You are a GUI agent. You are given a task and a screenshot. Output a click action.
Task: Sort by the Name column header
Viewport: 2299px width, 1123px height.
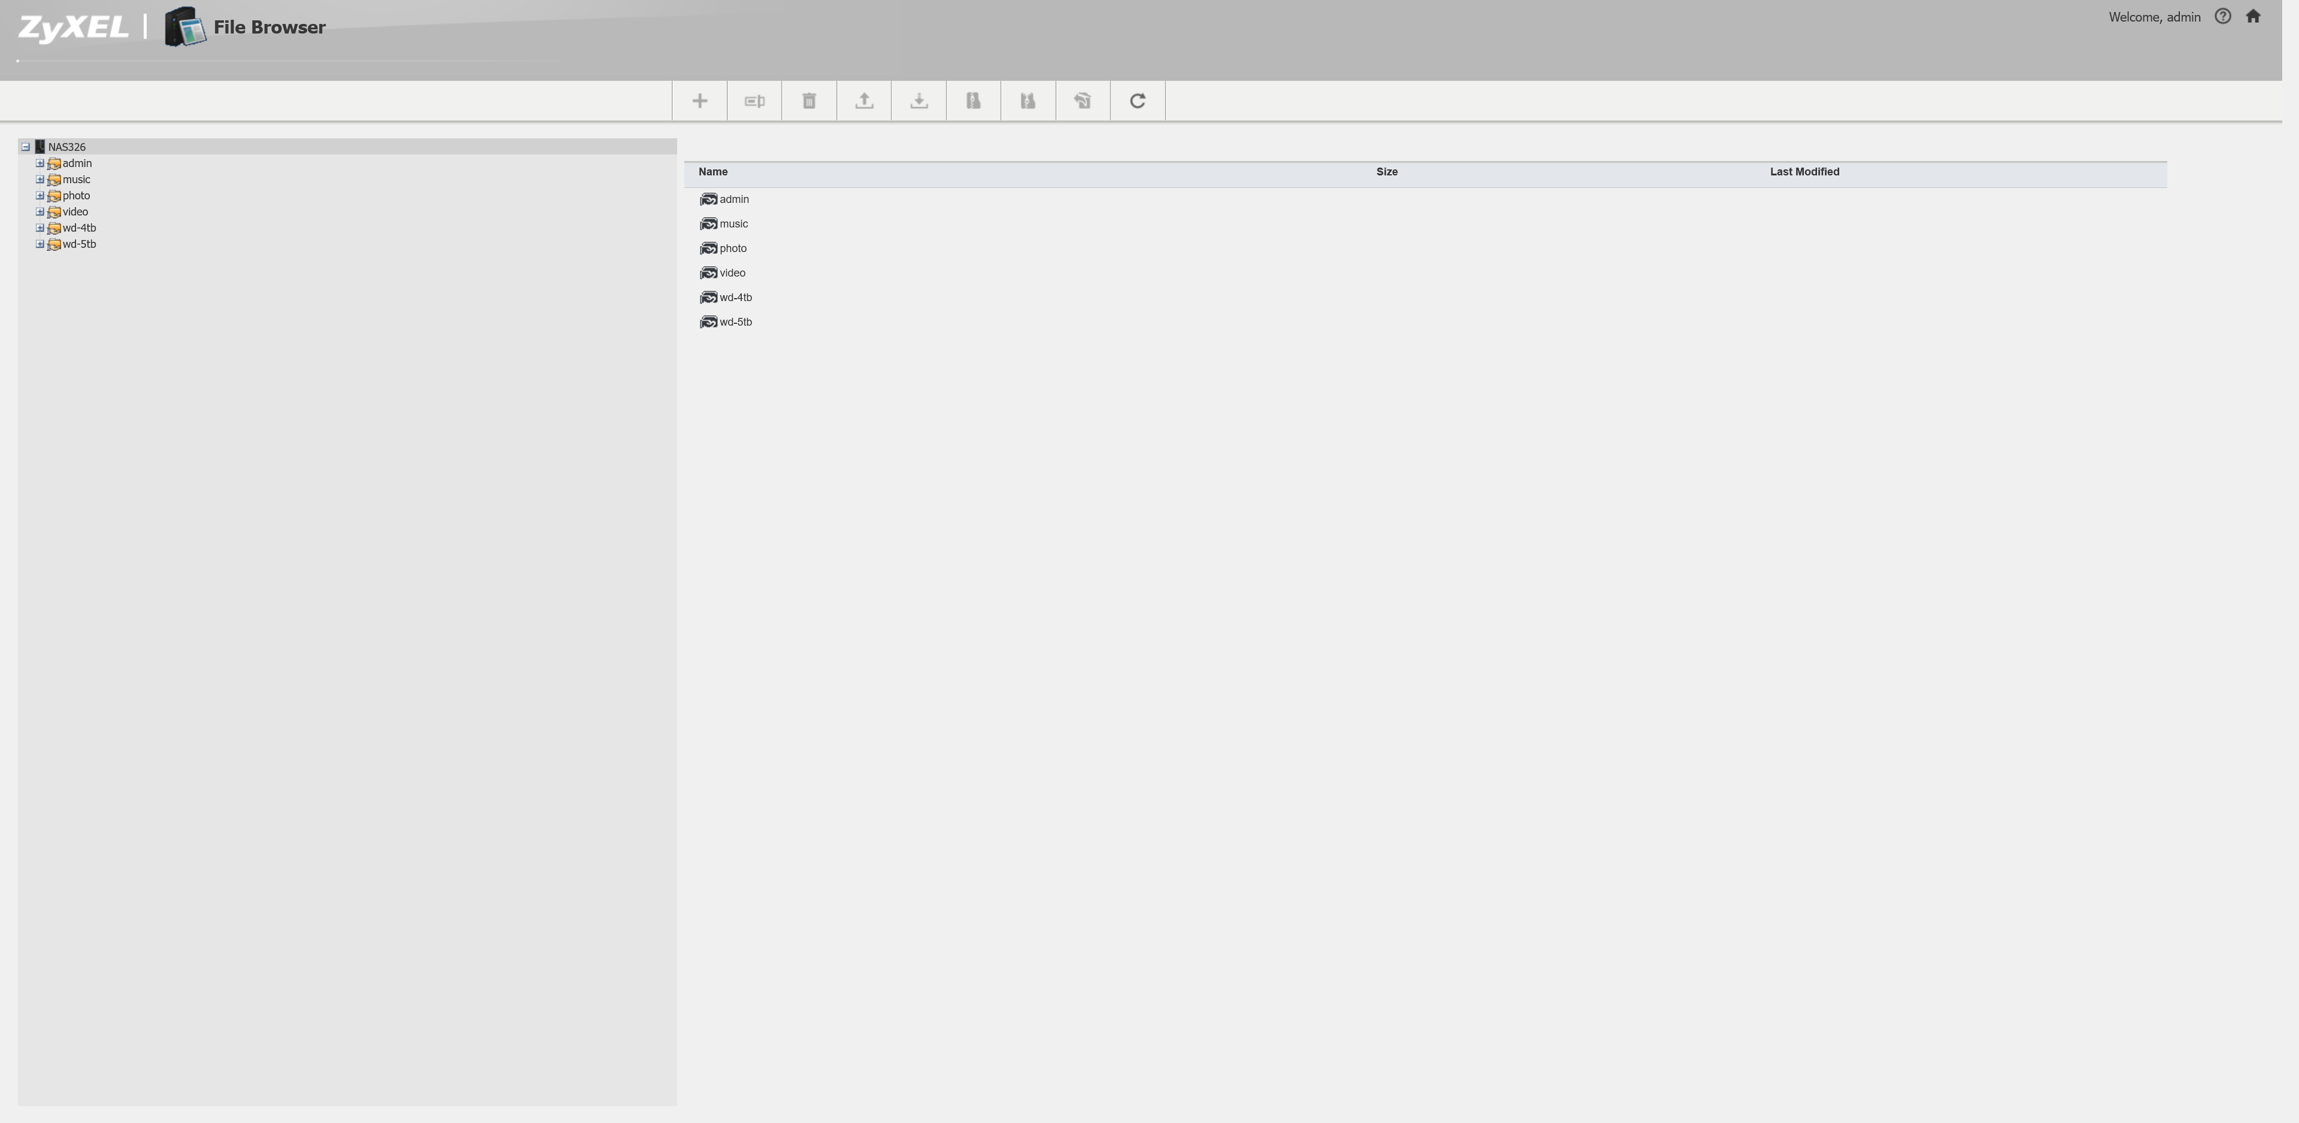tap(713, 171)
